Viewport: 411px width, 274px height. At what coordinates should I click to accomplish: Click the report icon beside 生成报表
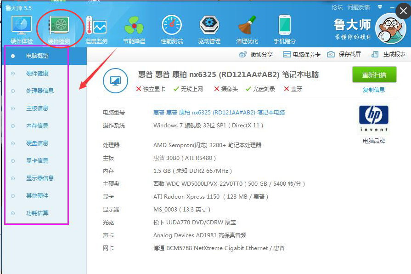point(375,54)
